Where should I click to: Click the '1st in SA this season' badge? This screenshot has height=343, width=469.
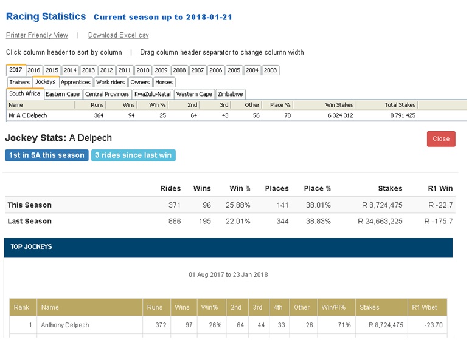point(47,155)
